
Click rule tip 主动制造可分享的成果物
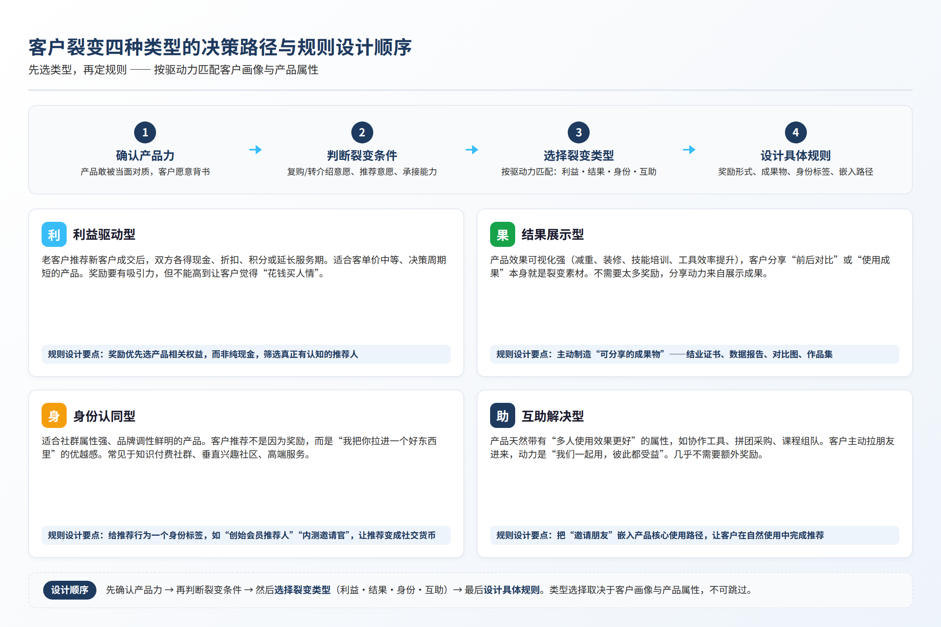click(x=694, y=354)
